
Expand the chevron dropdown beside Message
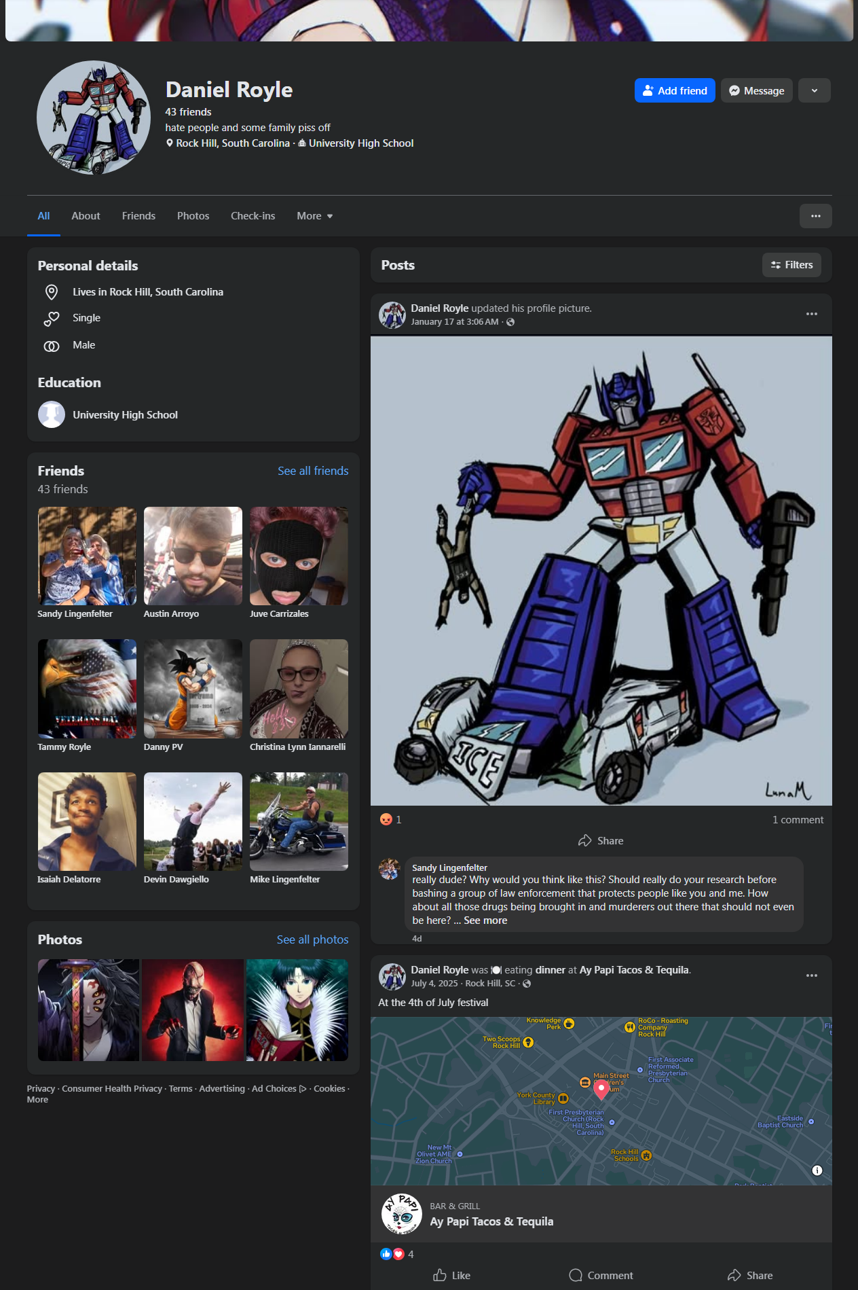(x=814, y=90)
